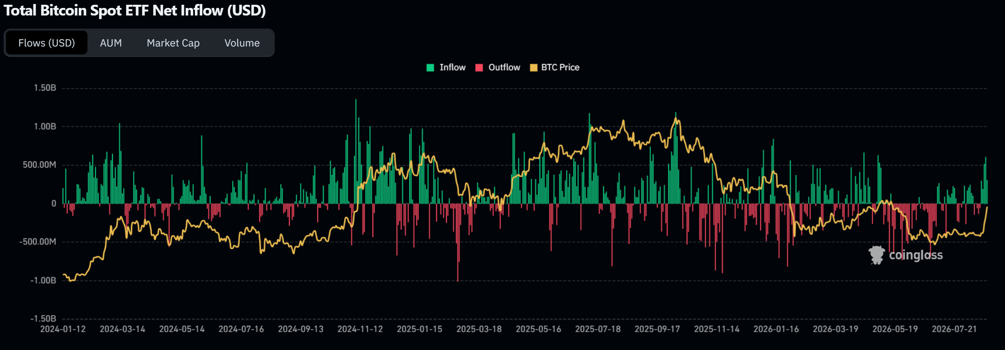The width and height of the screenshot is (1005, 350).
Task: Click the 2026-07-21 date label
Action: (x=955, y=329)
